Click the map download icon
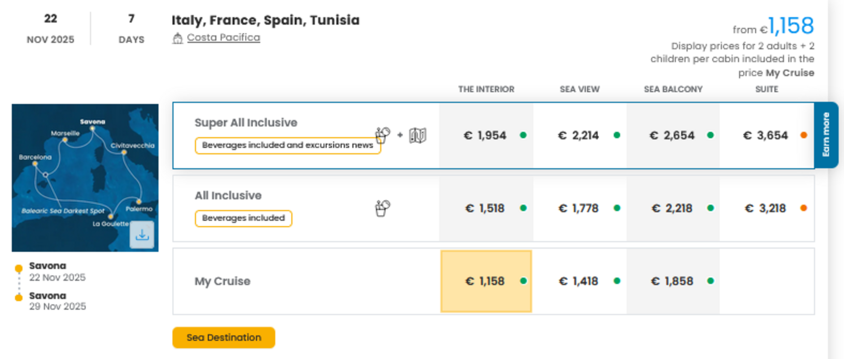 142,235
